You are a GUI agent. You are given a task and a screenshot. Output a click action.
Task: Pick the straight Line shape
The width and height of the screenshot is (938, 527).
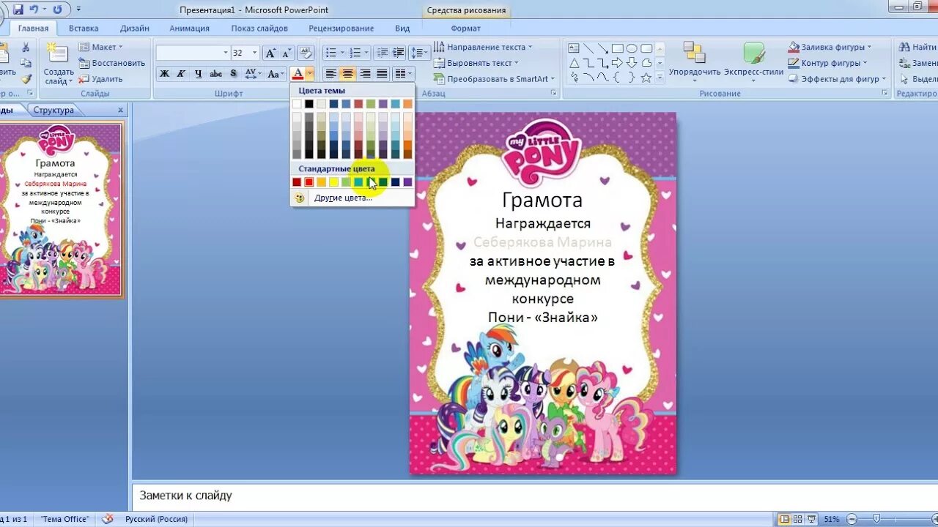588,48
